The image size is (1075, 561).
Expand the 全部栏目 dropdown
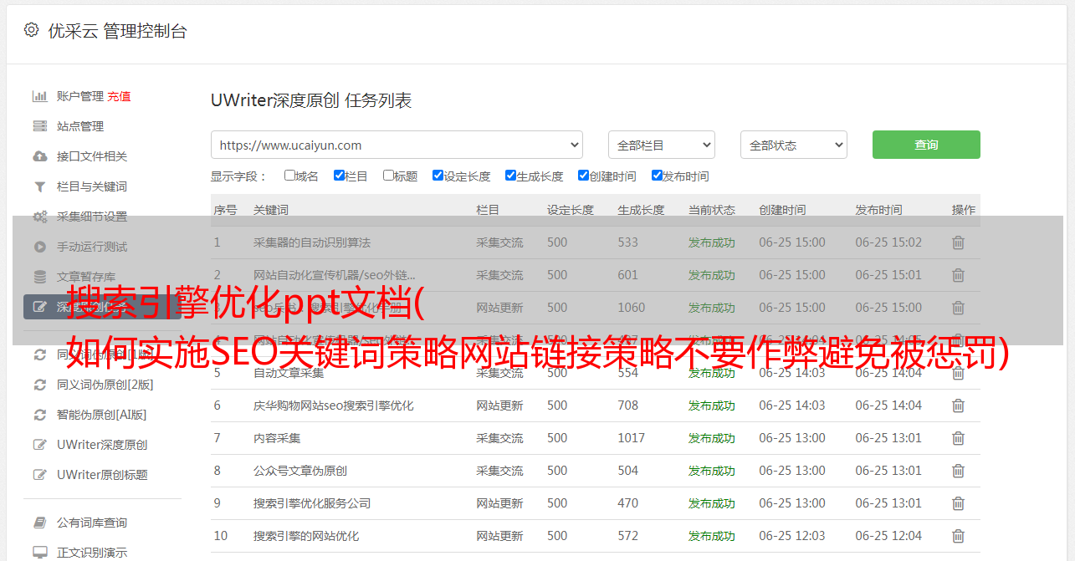[x=661, y=145]
